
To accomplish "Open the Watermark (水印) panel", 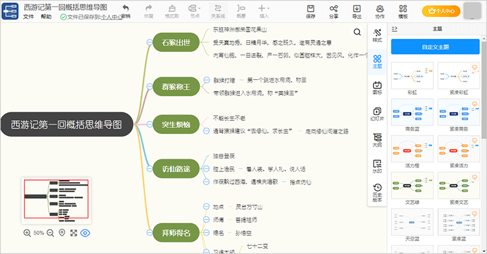I will (377, 166).
